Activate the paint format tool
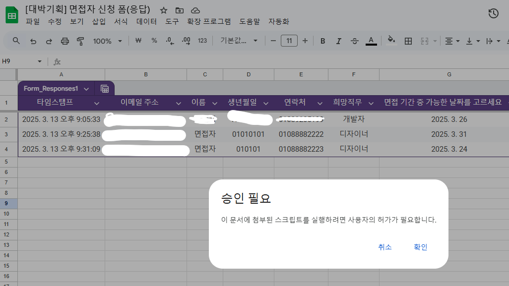Image resolution: width=509 pixels, height=286 pixels. (80, 41)
